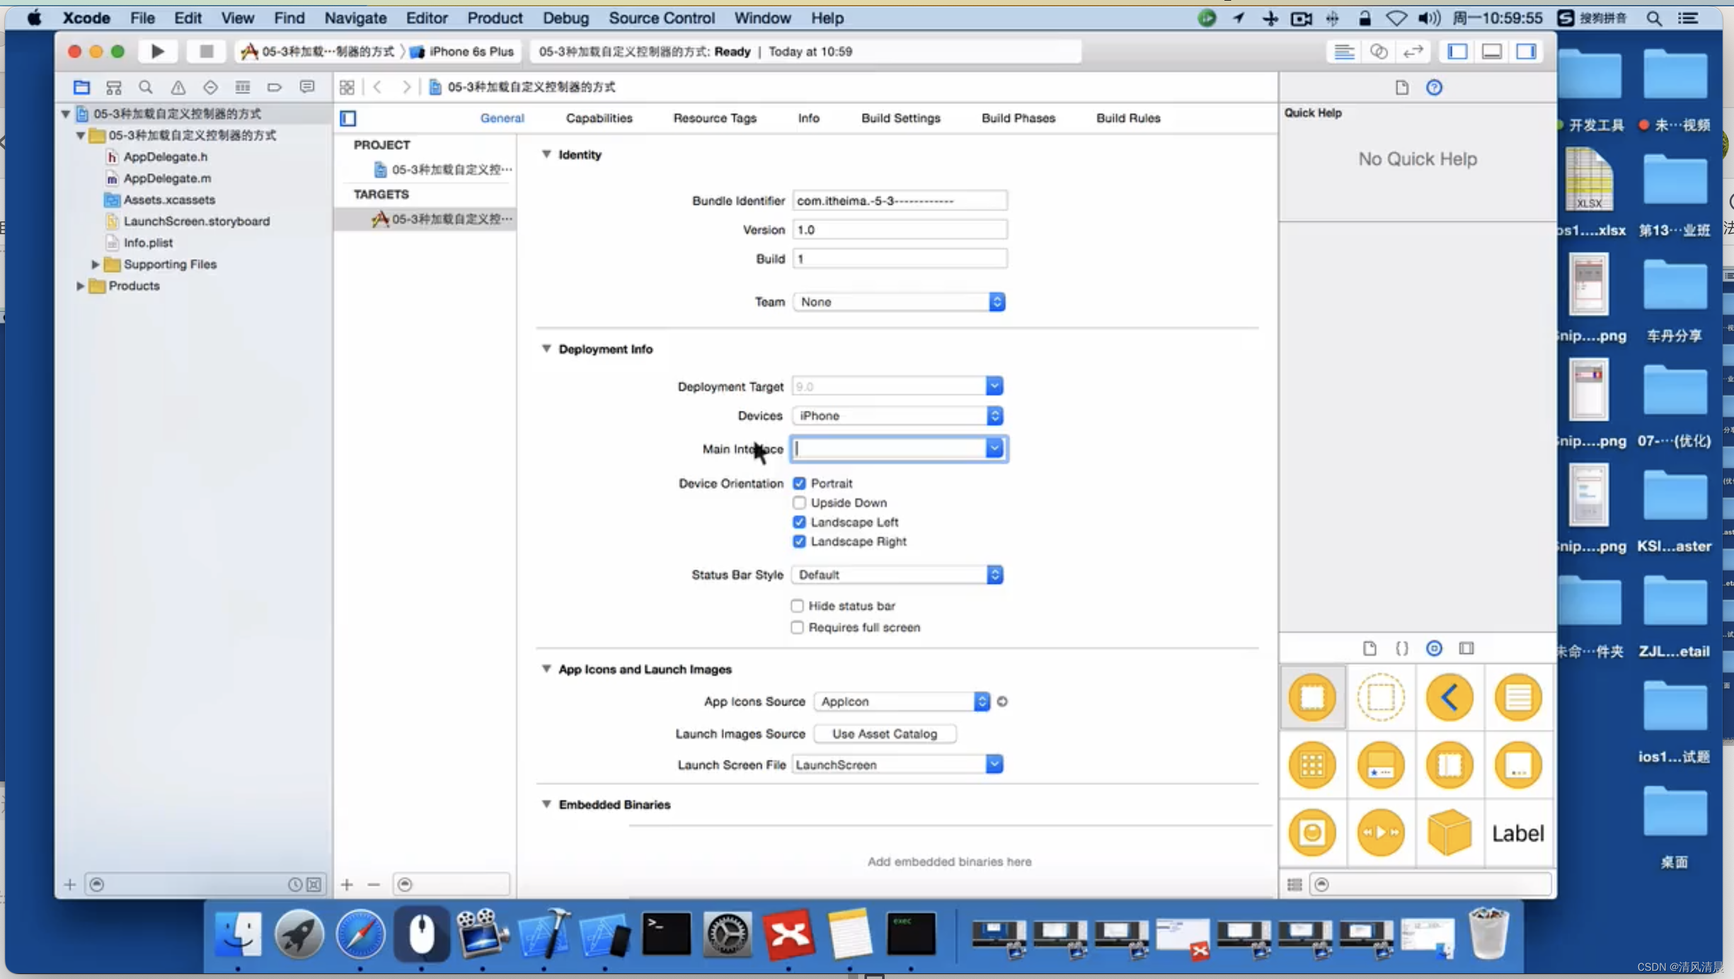Click the Run button to build project
The height and width of the screenshot is (979, 1734).
[157, 50]
